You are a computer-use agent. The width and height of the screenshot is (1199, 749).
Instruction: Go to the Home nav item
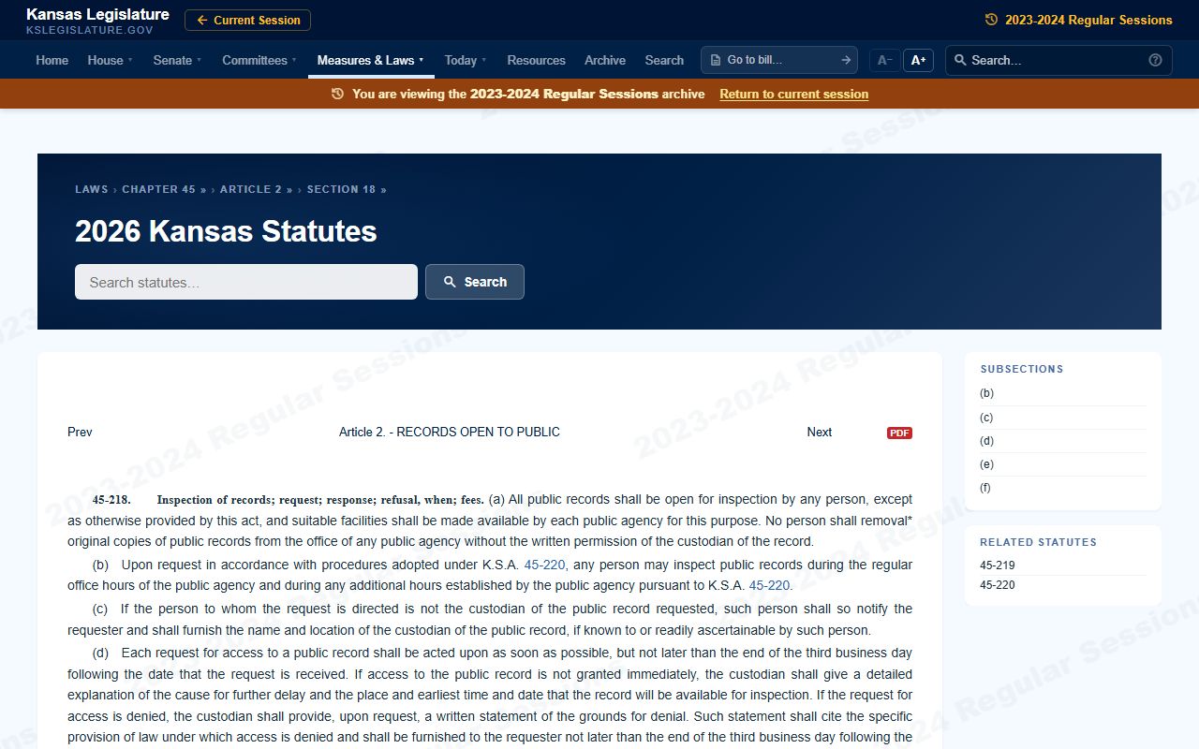pyautogui.click(x=52, y=60)
